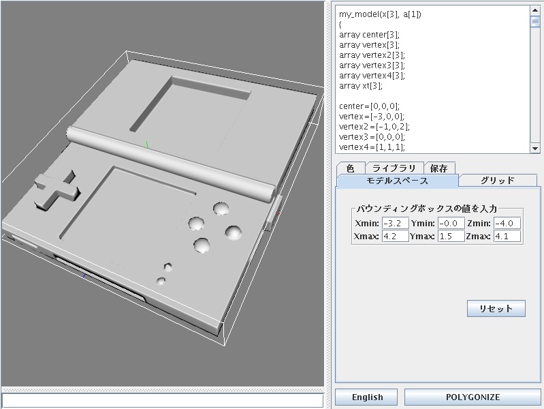Screen dimensions: 544x409
Task: Click the line 'vertex3=[0,0,0];'
Action: (x=372, y=137)
